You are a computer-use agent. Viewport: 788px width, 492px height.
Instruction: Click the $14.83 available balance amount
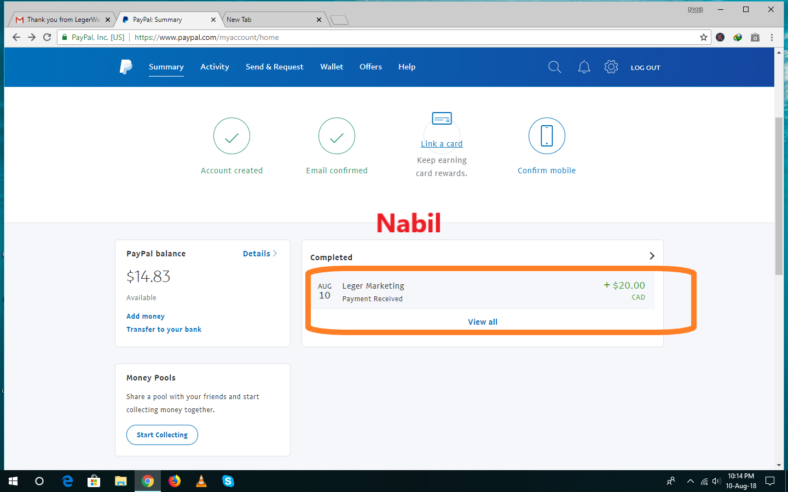pos(148,277)
